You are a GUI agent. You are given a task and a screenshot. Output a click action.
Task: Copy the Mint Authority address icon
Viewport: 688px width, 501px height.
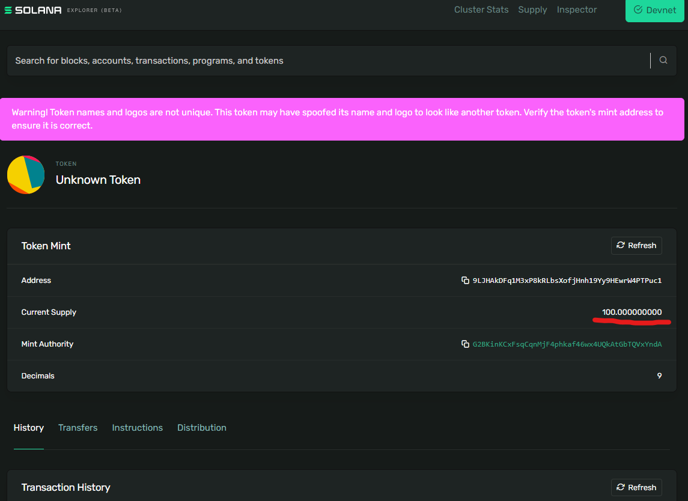click(465, 344)
